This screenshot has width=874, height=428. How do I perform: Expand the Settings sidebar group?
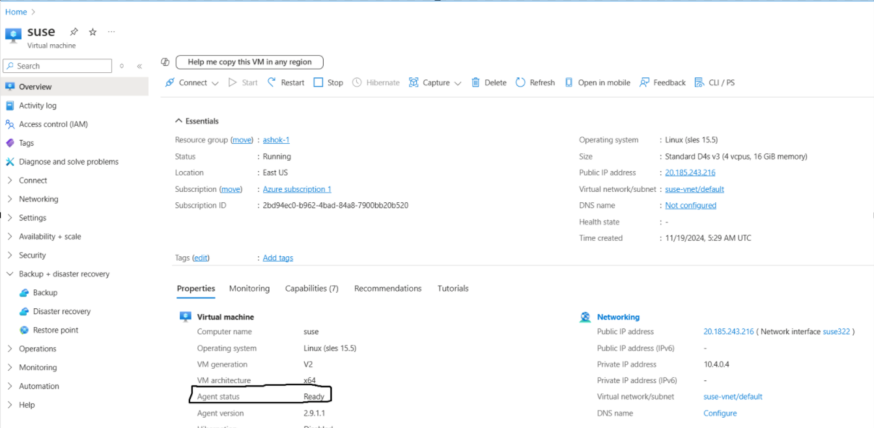tap(10, 218)
